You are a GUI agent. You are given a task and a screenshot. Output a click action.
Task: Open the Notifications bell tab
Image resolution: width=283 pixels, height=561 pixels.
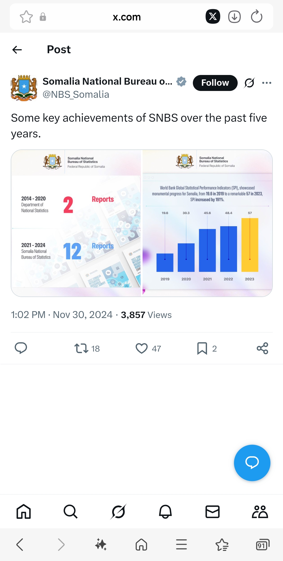coord(165,511)
